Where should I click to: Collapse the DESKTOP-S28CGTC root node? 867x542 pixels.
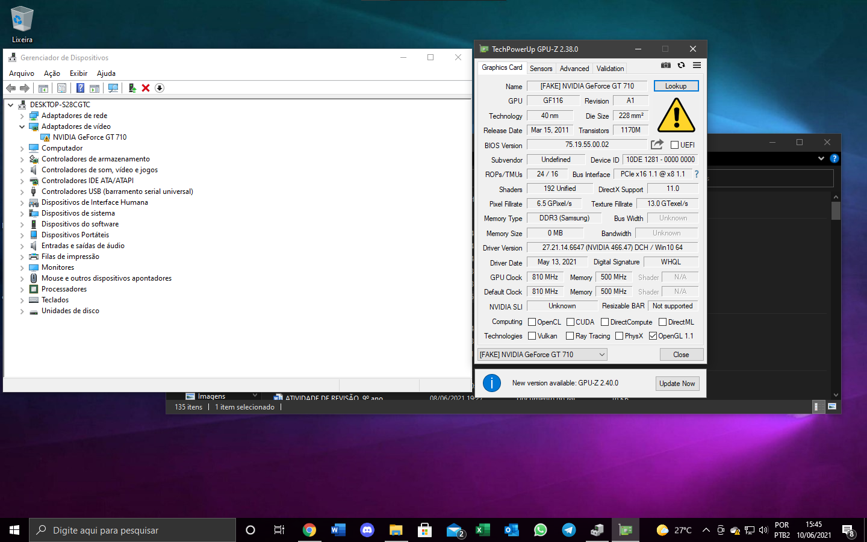(11, 105)
